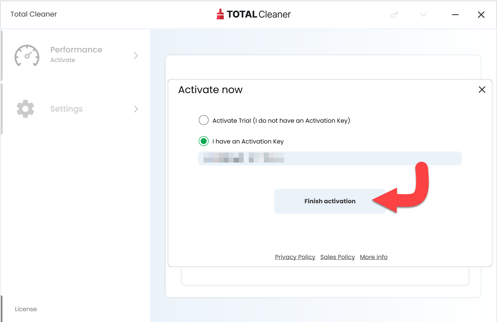This screenshot has width=497, height=322.
Task: Select the Activate Trial radio option
Action: coord(204,120)
